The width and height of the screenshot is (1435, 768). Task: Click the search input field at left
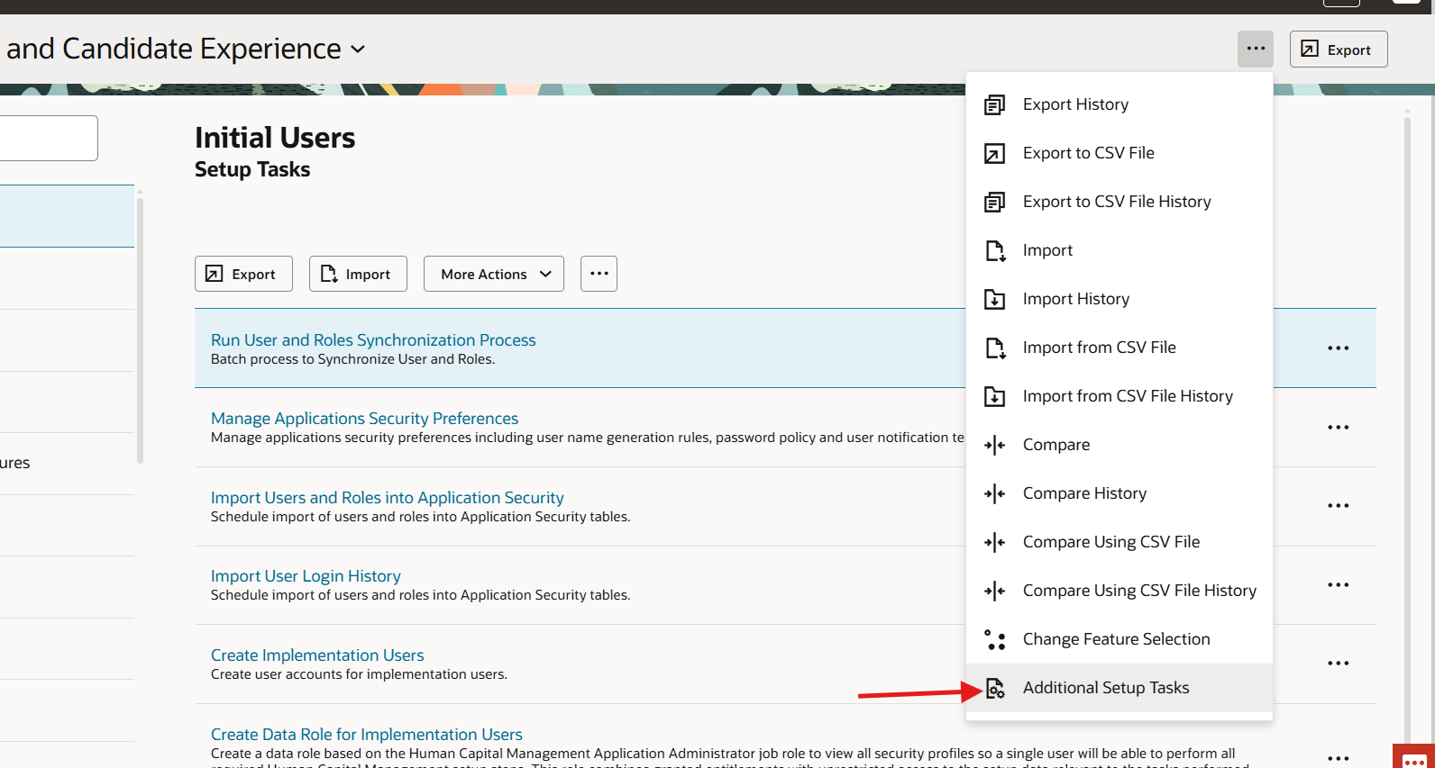click(49, 138)
